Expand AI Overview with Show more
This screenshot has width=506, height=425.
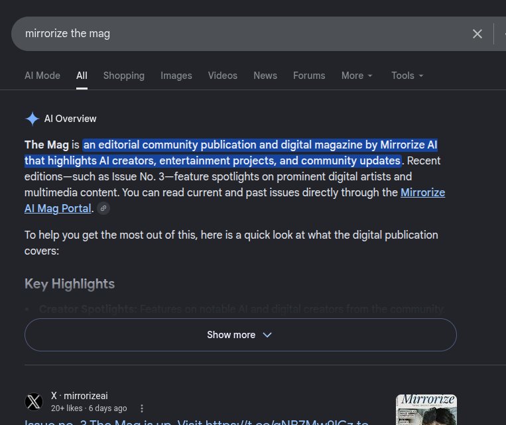(241, 335)
